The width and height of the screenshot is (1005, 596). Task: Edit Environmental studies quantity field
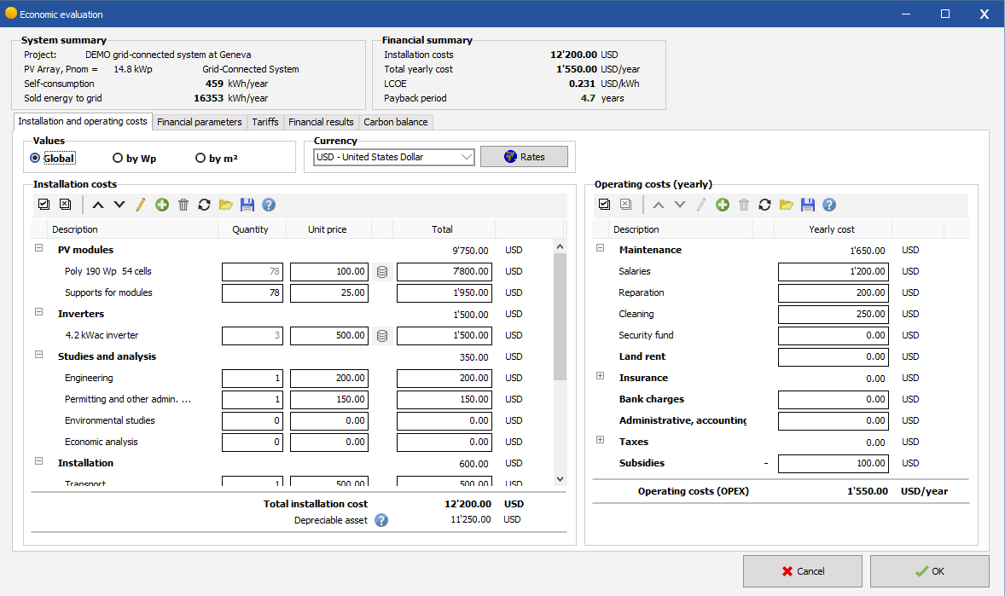click(x=253, y=421)
